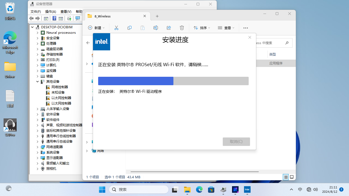
Task: Open the 操作(A) menu in Device Manager
Action: point(50,12)
